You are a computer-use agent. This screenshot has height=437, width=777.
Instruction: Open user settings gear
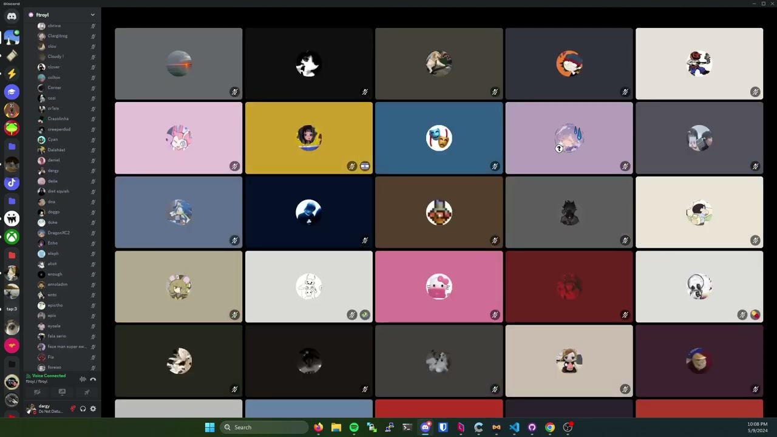coord(93,409)
